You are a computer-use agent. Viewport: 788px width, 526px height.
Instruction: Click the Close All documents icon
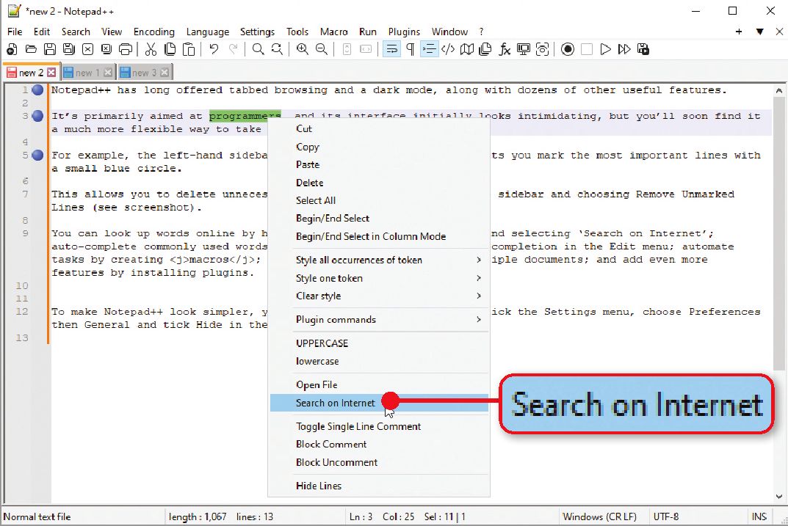(106, 49)
